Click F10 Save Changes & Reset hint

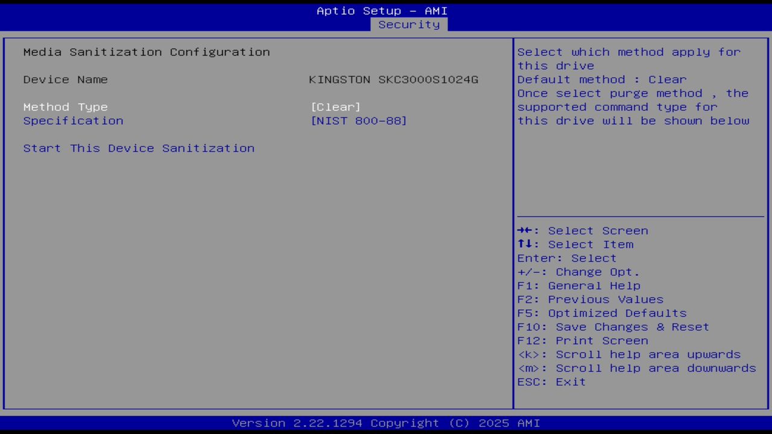point(613,327)
